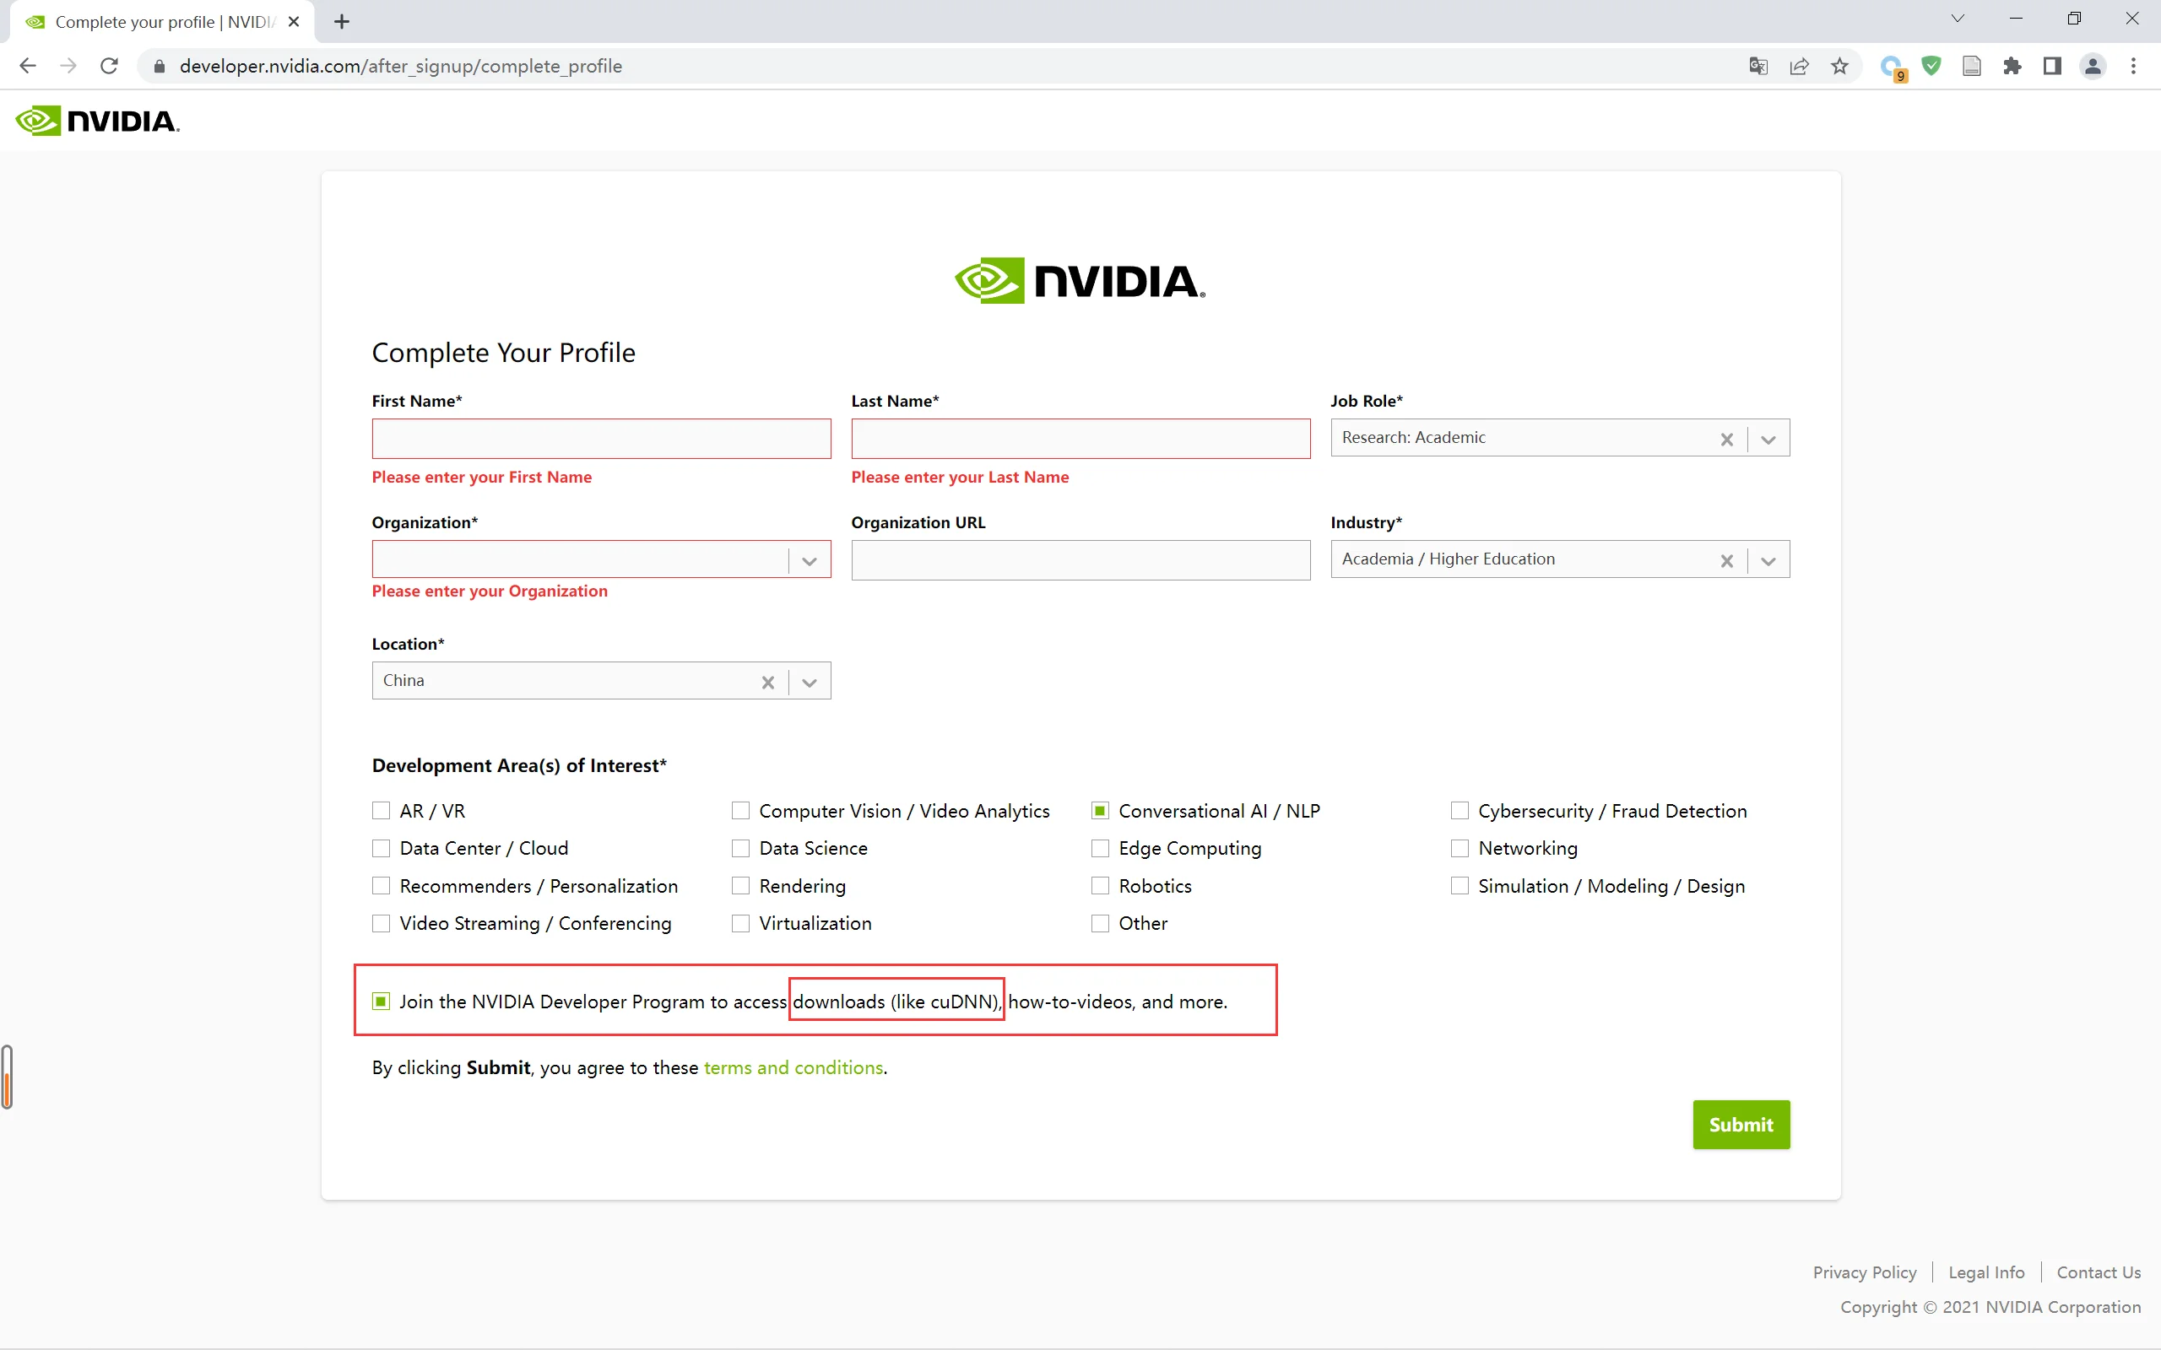The width and height of the screenshot is (2161, 1350).
Task: Open a new browser tab
Action: click(x=342, y=21)
